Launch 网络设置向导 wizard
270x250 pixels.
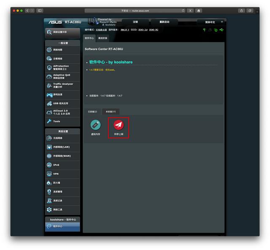(63, 32)
